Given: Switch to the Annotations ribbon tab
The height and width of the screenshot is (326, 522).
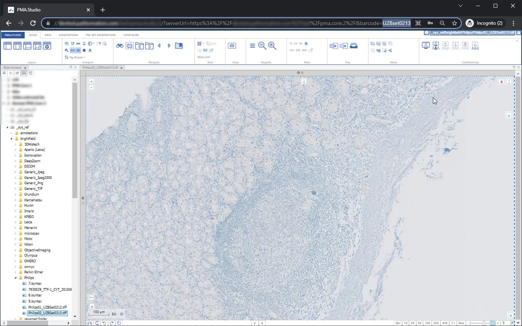Looking at the screenshot, I should pyautogui.click(x=68, y=35).
